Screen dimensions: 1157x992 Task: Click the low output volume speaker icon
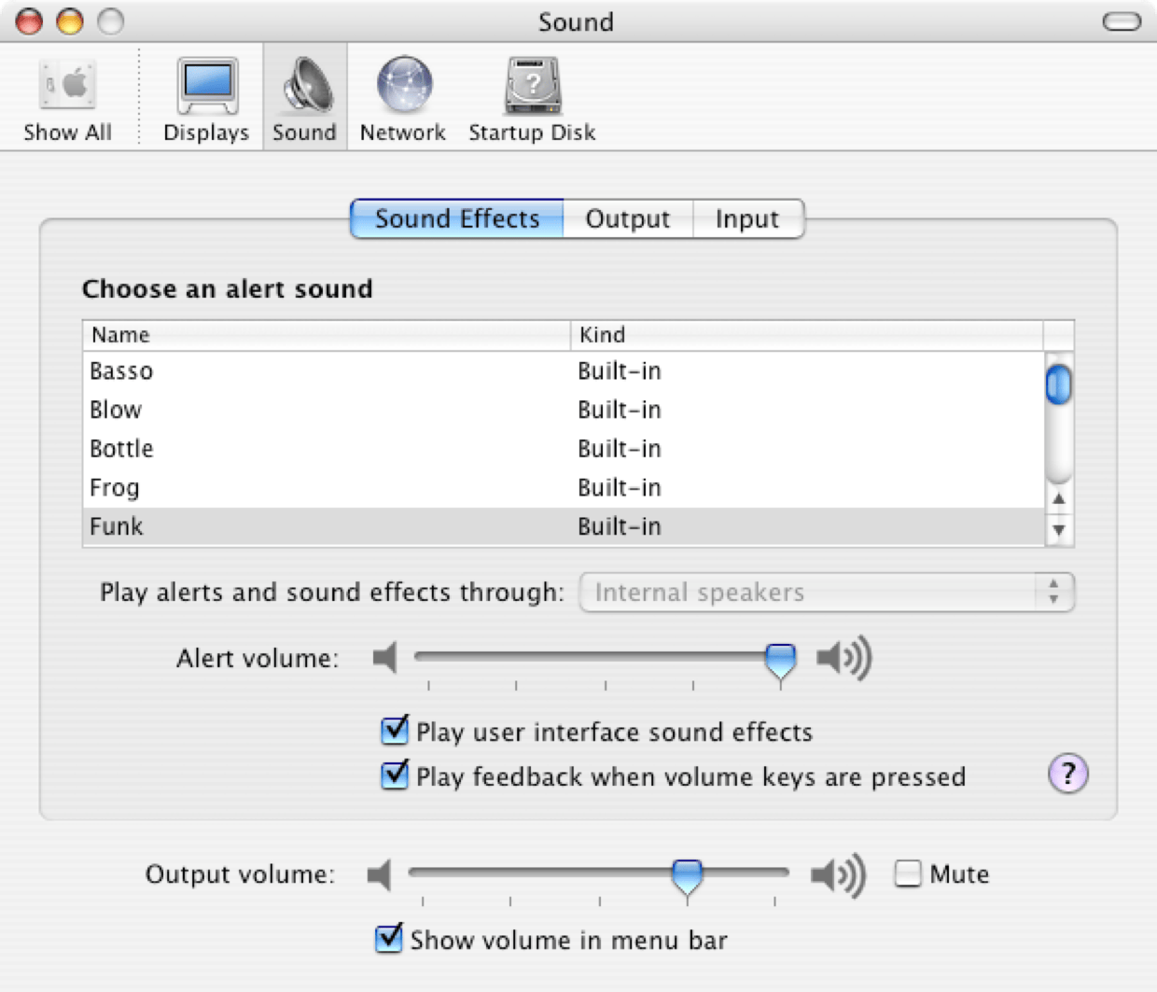coord(379,874)
